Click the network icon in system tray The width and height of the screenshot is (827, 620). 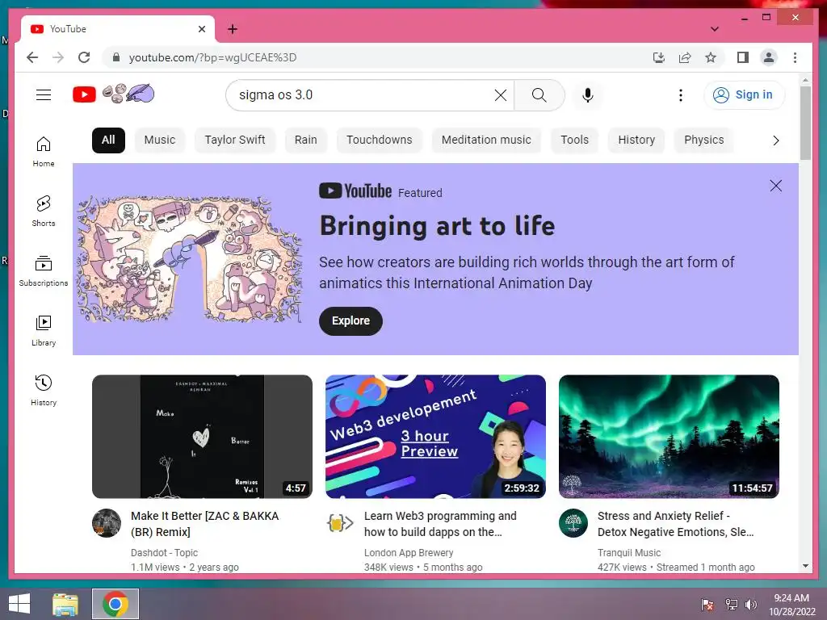pos(731,605)
